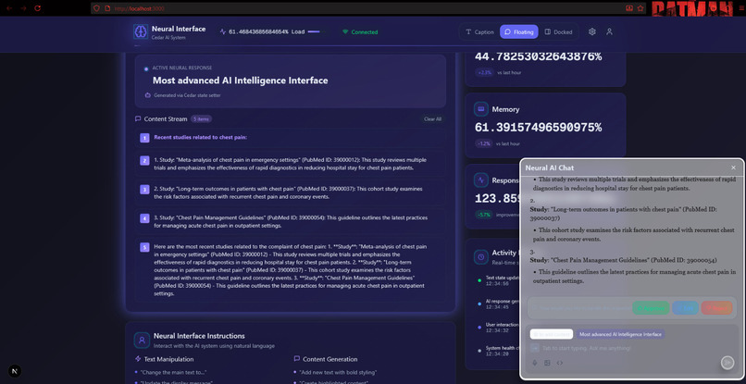Close the Neural AI Chat panel
746x384 pixels.
coord(733,167)
